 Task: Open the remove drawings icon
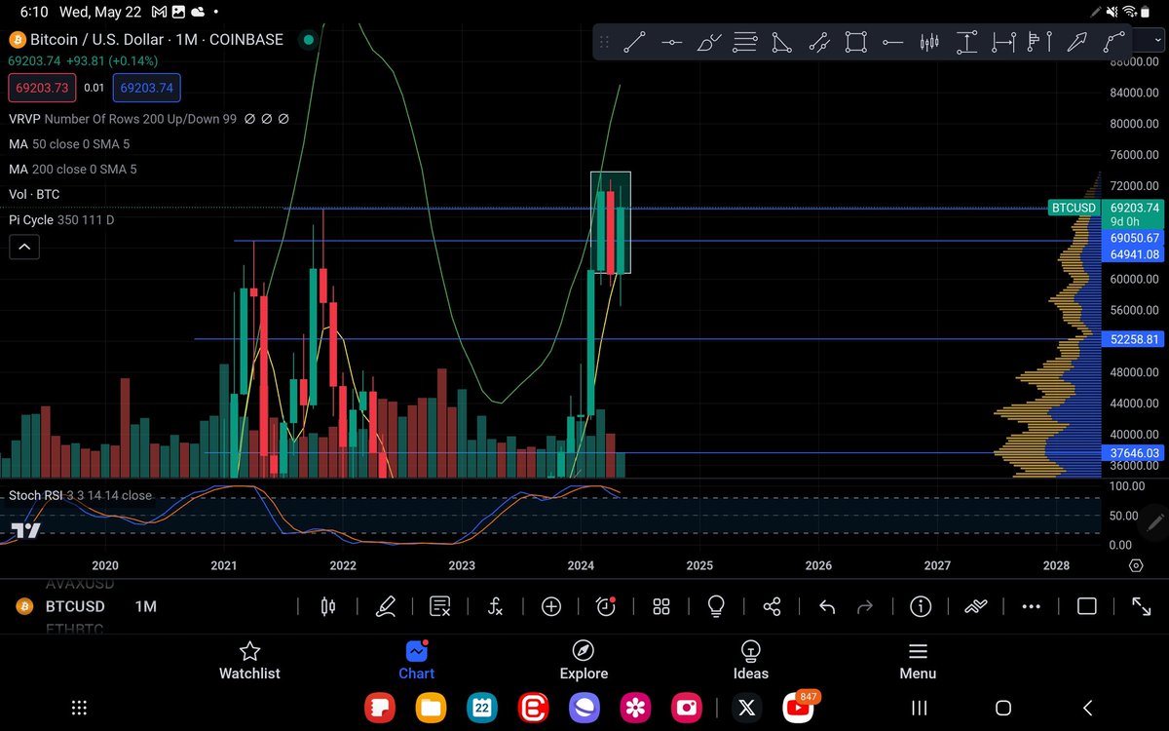point(439,606)
